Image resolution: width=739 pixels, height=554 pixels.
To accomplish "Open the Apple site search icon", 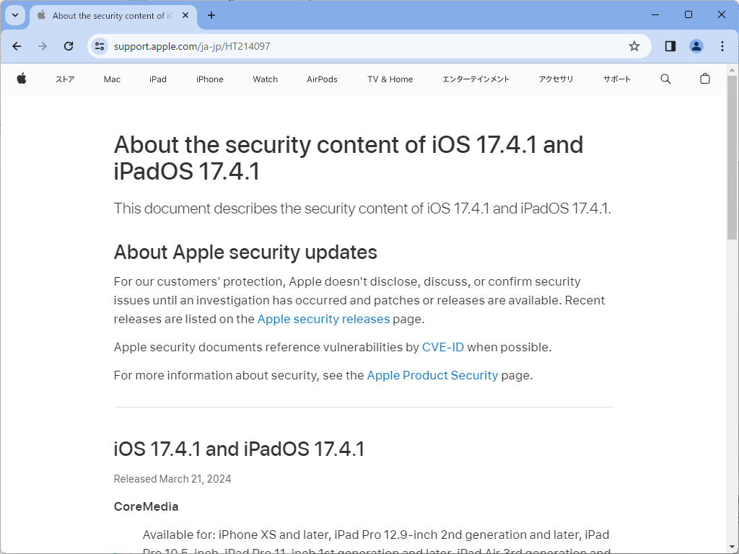I will 665,79.
